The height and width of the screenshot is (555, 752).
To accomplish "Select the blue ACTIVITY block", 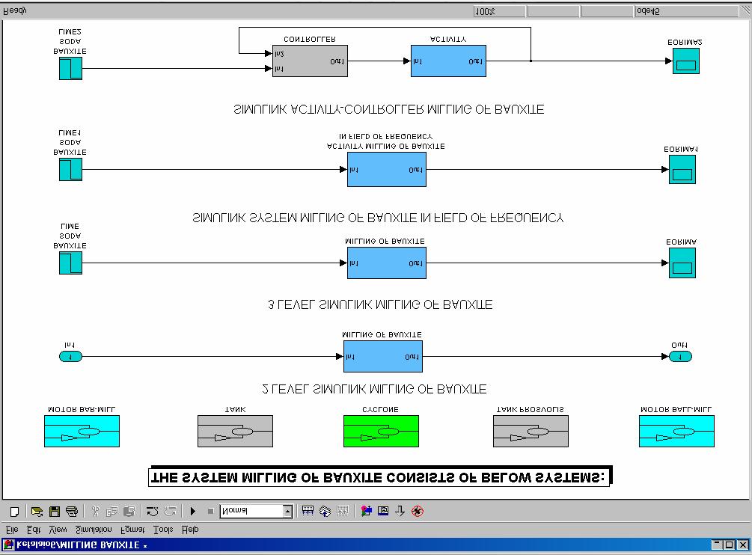I will [448, 61].
